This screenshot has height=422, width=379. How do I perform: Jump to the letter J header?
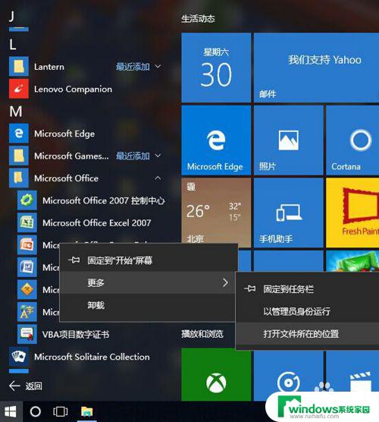coord(11,16)
